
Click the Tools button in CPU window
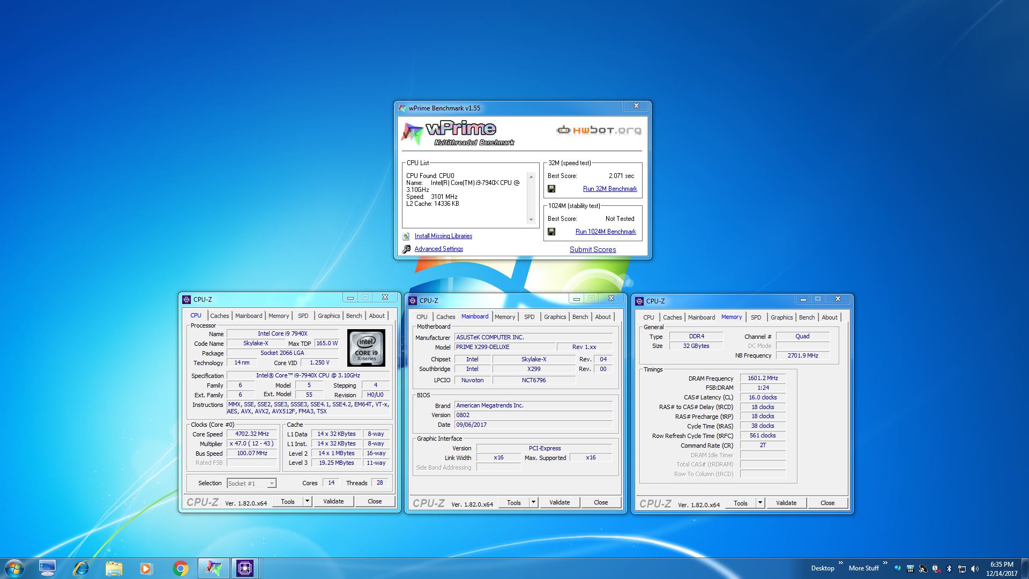tap(288, 501)
